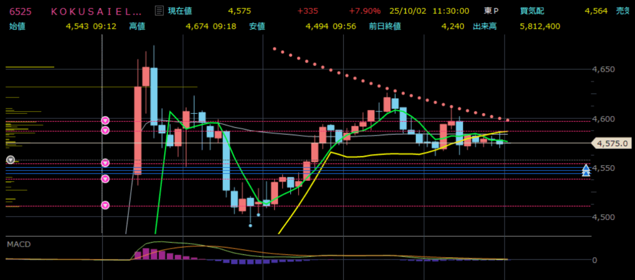
Task: Click the 出来高 volume value 5,812,400
Action: click(x=540, y=26)
